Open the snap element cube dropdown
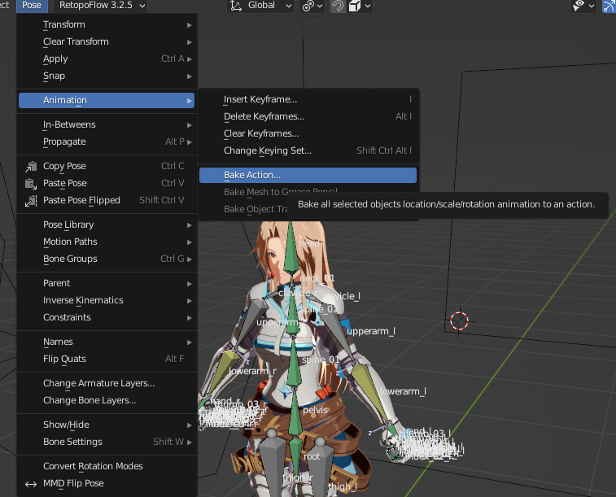The height and width of the screenshot is (497, 616). coord(360,6)
